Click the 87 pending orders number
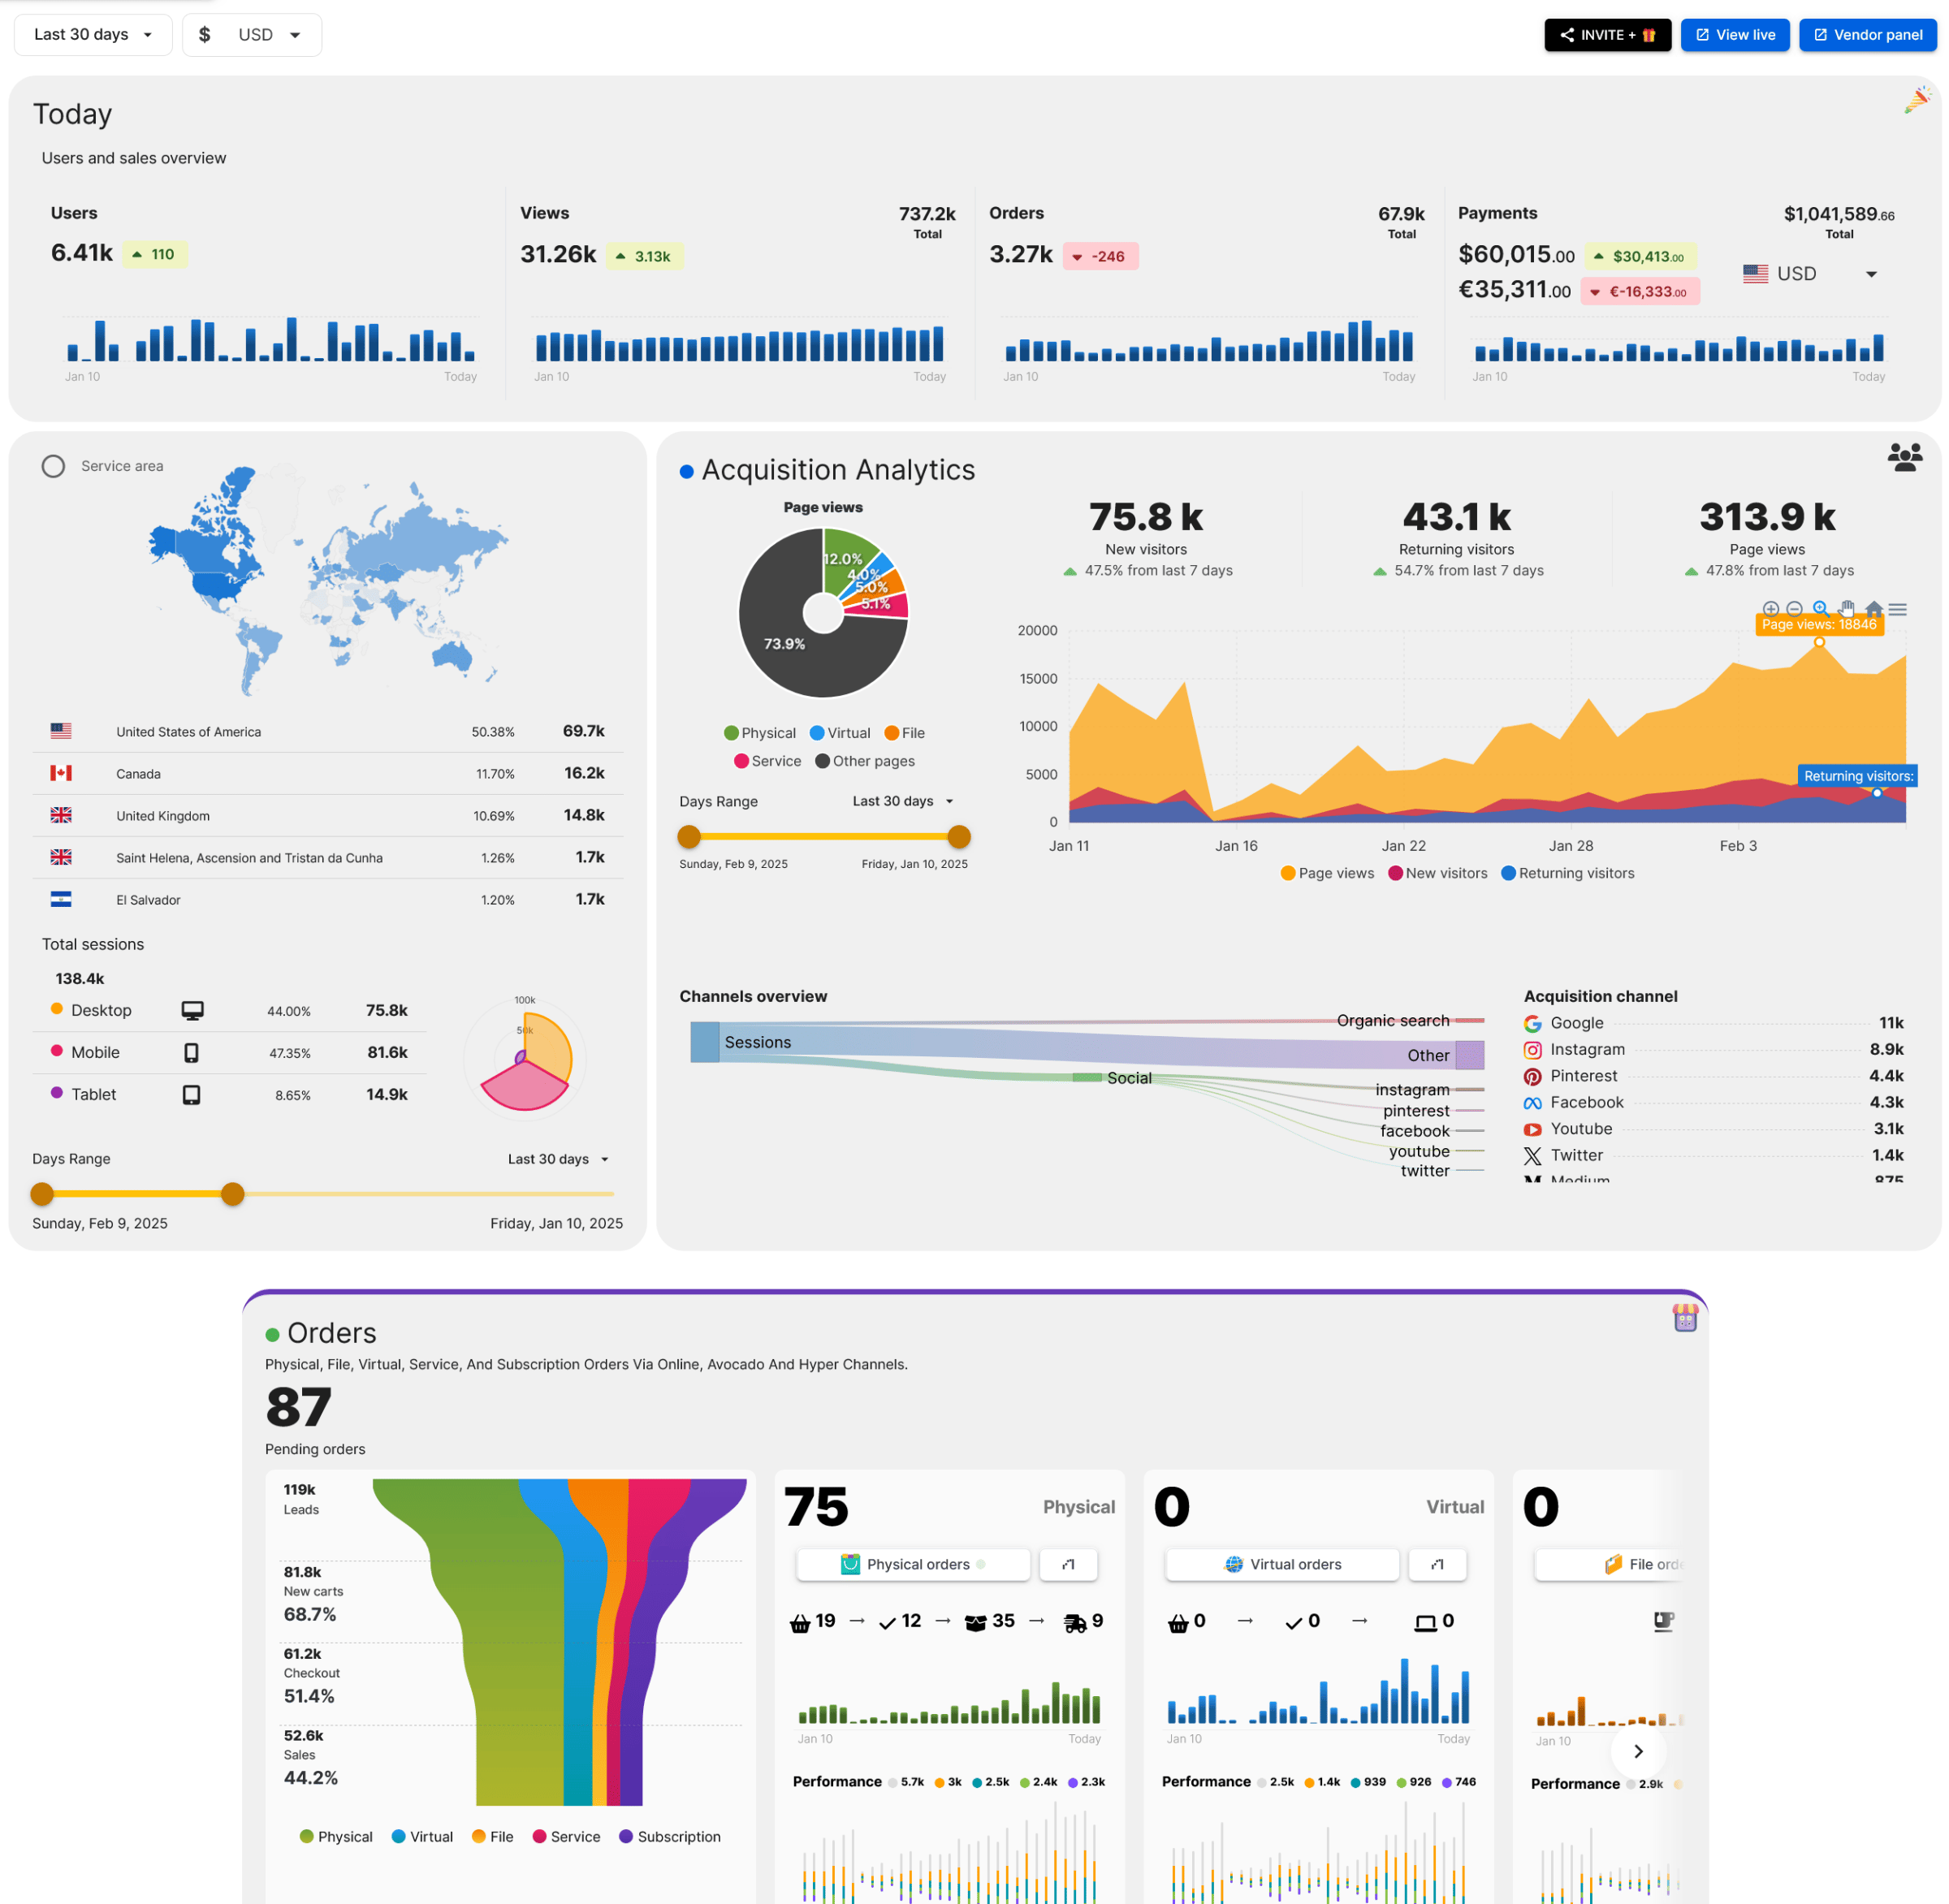The height and width of the screenshot is (1904, 1949). point(298,1408)
